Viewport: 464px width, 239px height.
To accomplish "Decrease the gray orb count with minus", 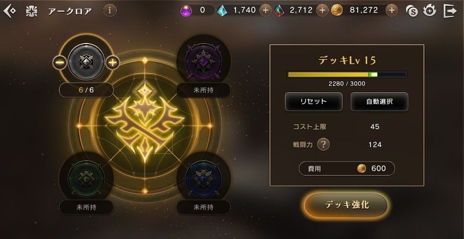I will [60, 63].
